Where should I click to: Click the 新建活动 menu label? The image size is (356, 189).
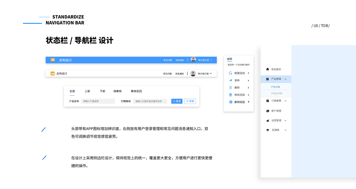240,73
